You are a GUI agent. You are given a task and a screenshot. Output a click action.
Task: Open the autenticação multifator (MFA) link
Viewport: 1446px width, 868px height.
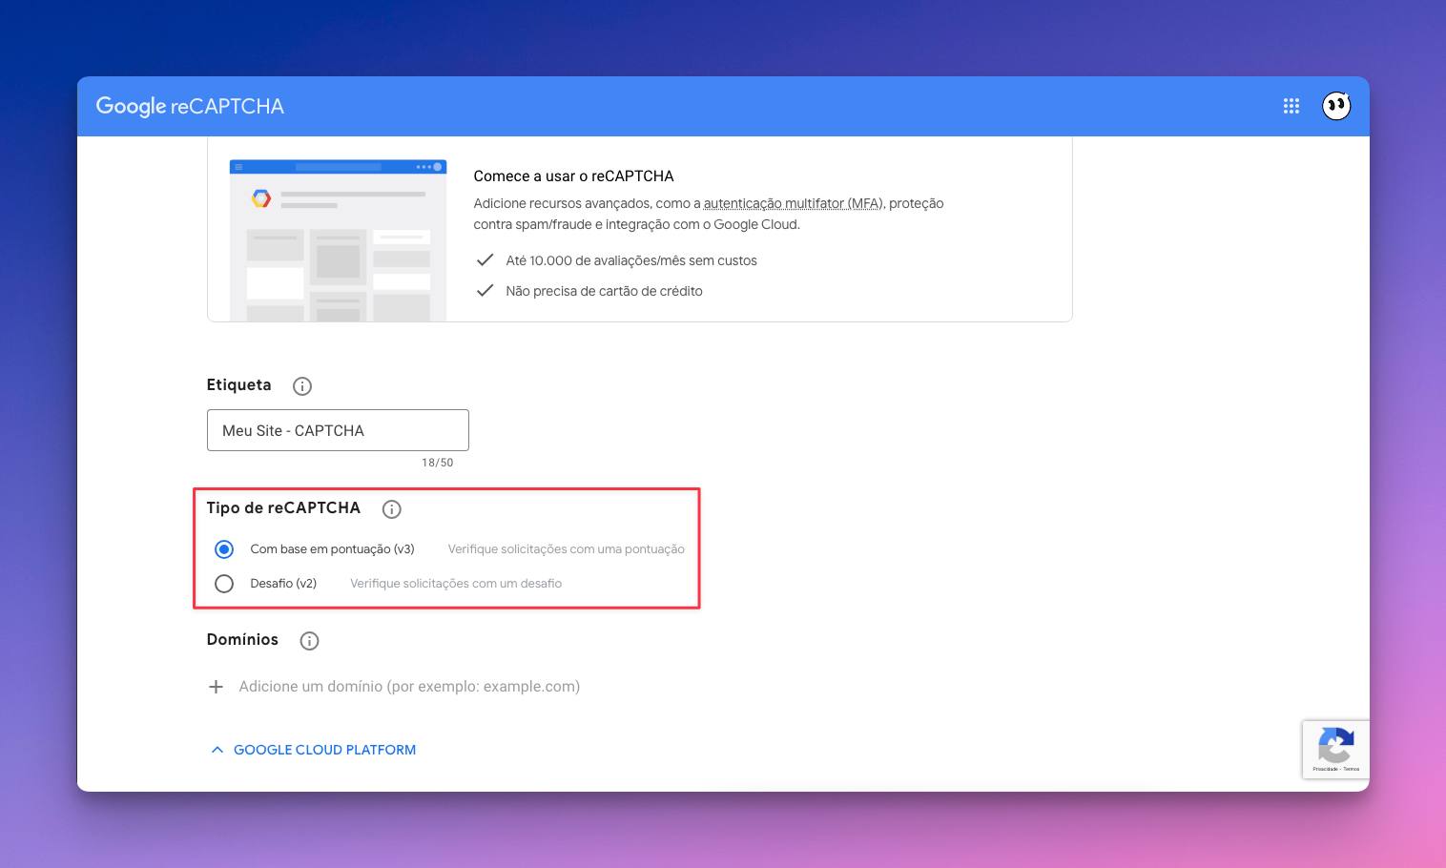[794, 203]
